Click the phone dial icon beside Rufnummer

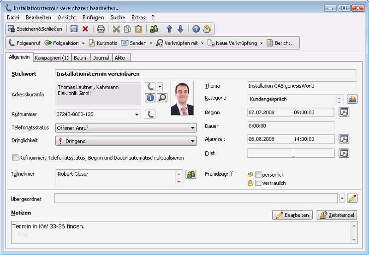[x=150, y=114]
